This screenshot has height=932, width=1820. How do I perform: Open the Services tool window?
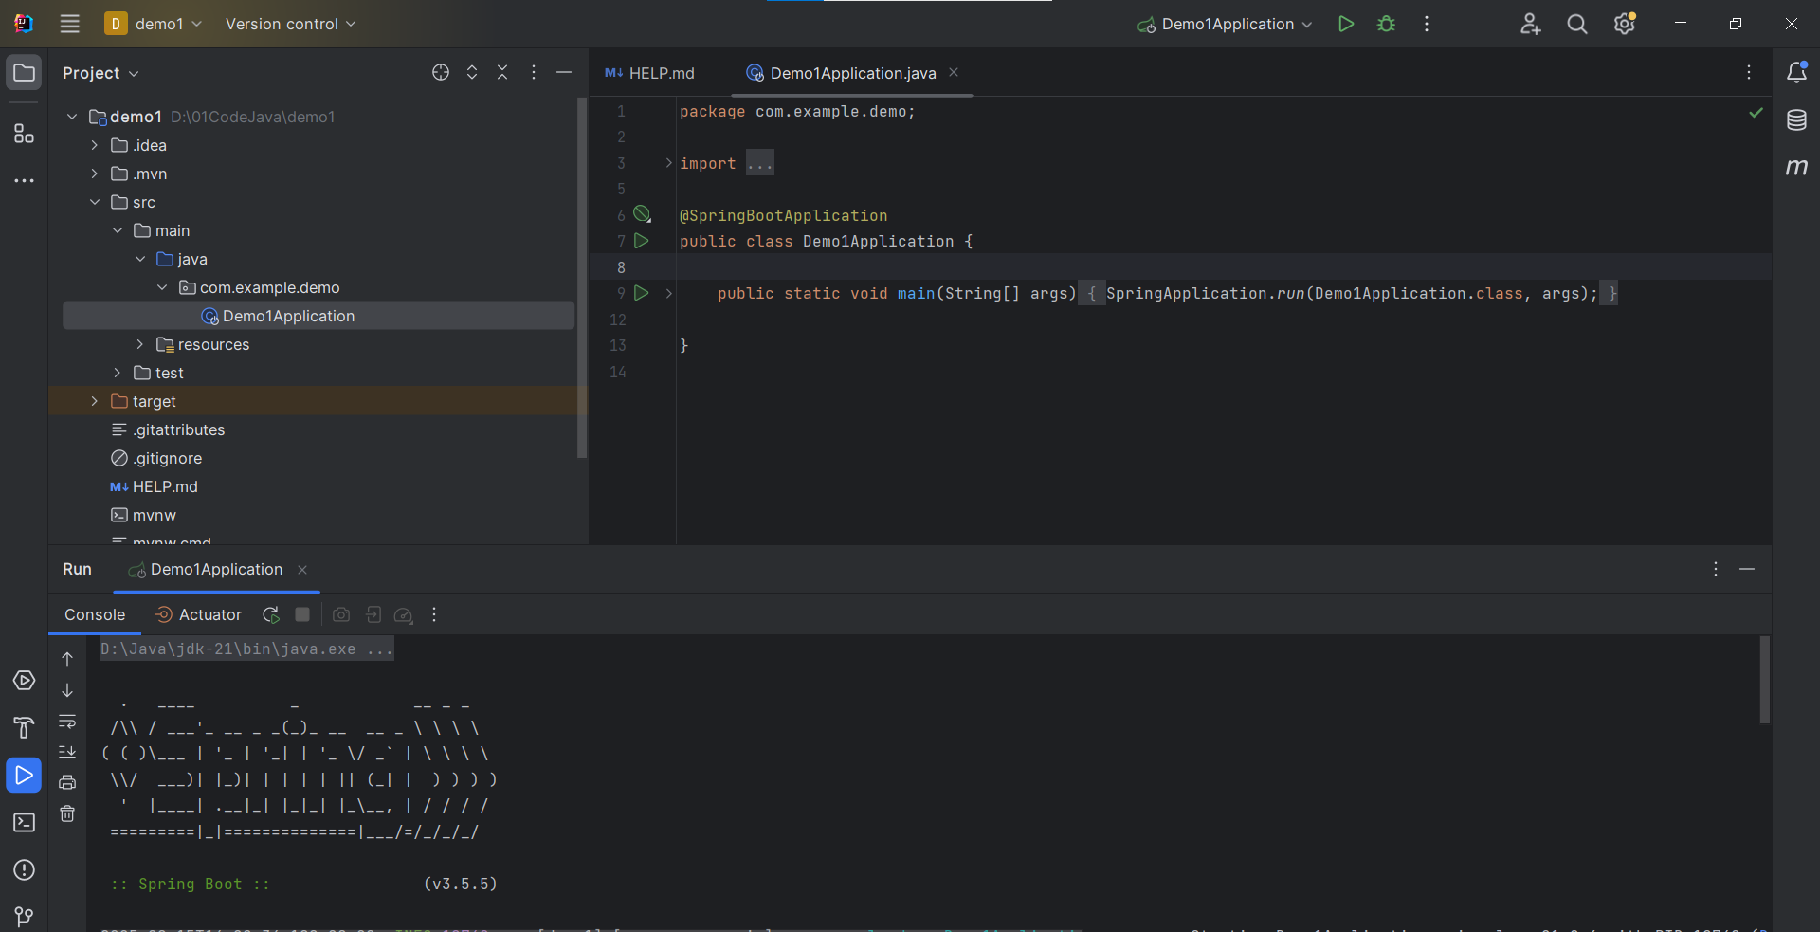click(24, 681)
